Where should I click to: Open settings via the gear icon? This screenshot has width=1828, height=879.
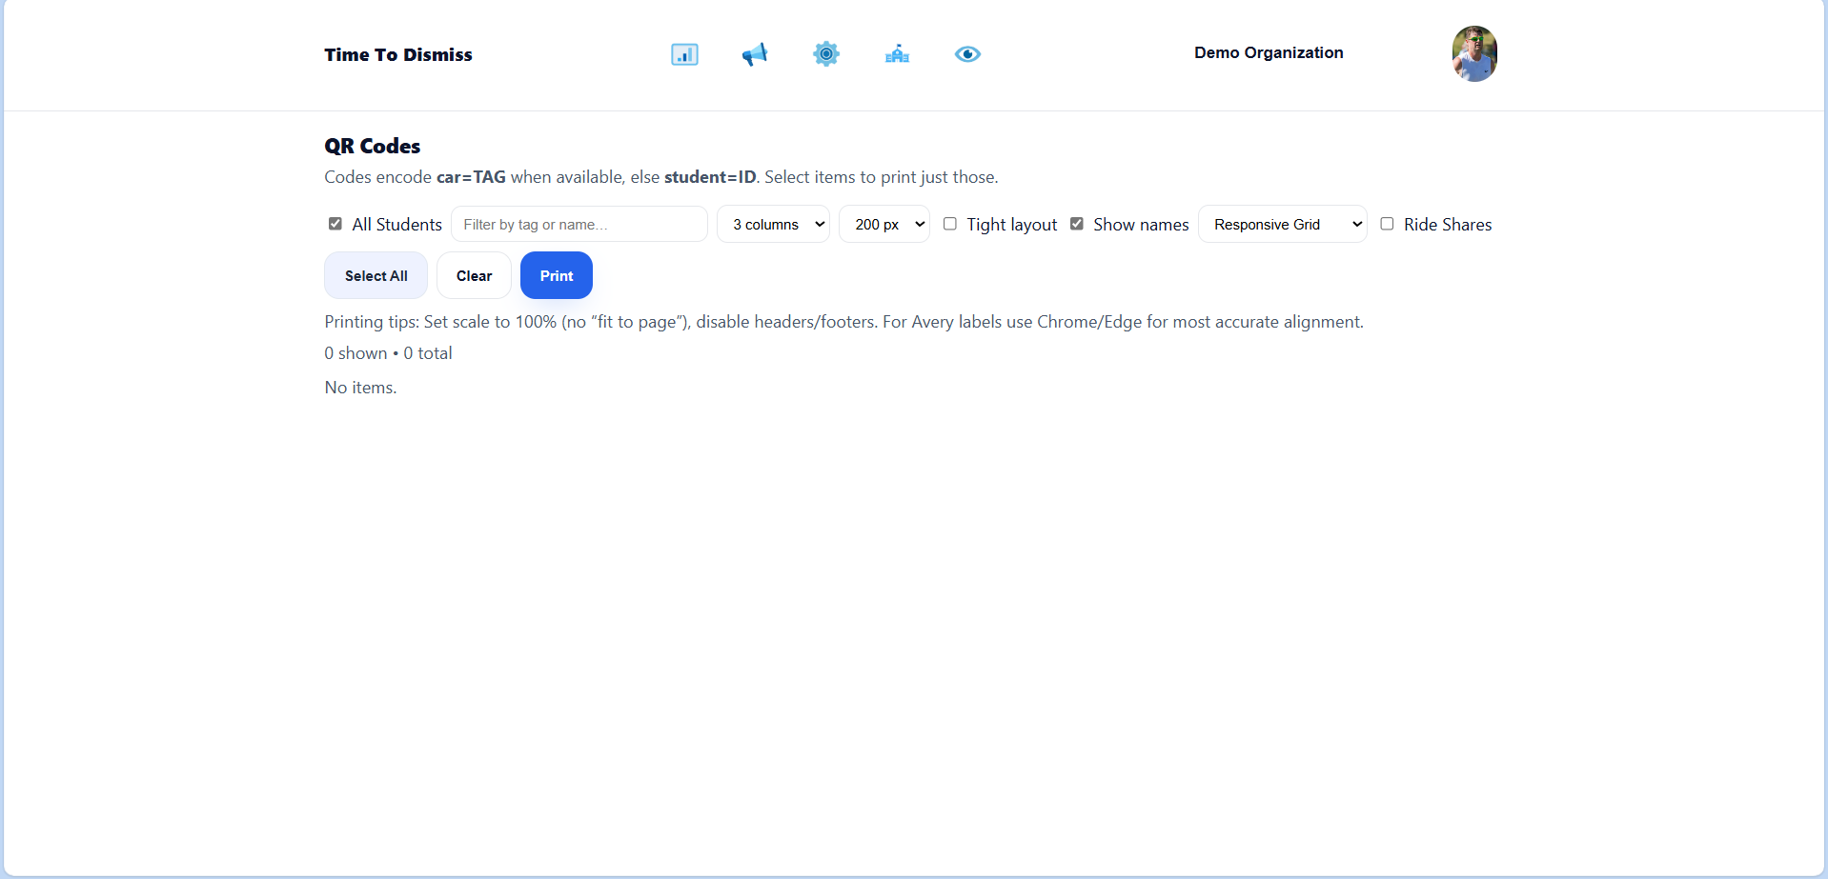click(x=826, y=54)
